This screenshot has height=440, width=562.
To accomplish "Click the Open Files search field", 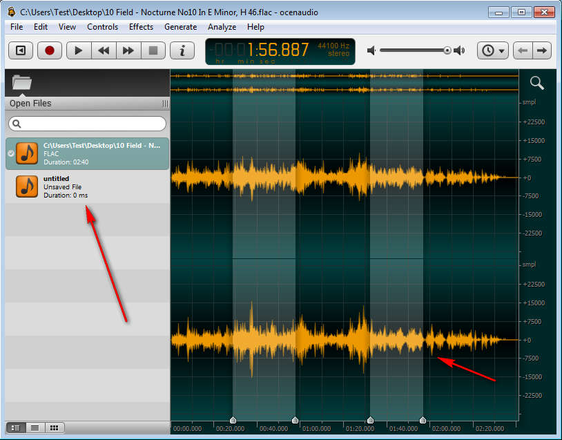I will 87,124.
